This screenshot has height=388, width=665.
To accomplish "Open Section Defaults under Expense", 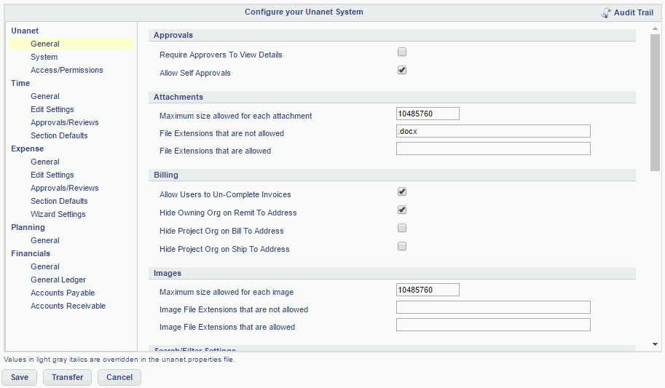I will point(59,201).
